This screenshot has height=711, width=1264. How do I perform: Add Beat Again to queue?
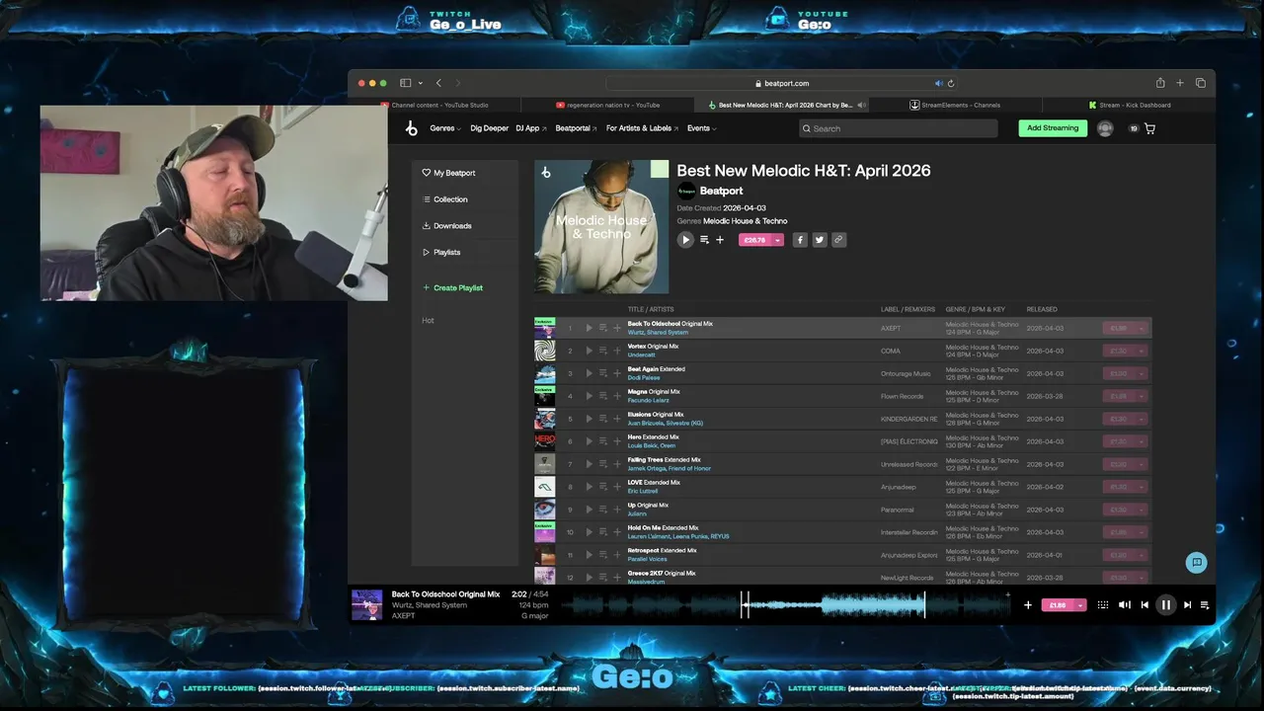602,373
